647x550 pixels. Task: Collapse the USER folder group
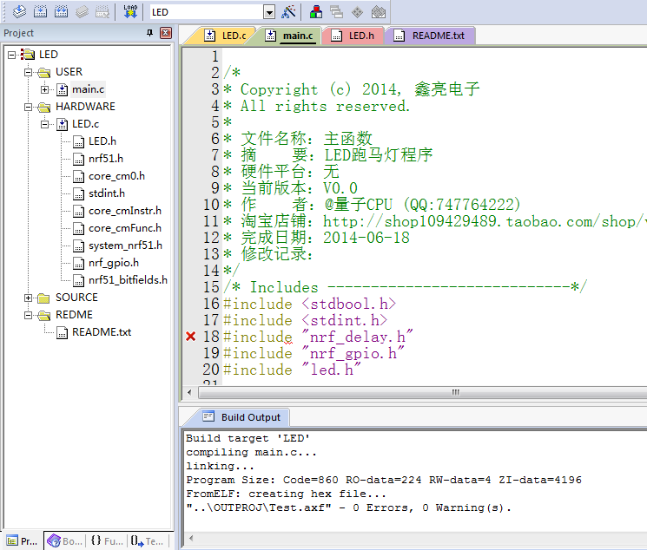point(28,72)
